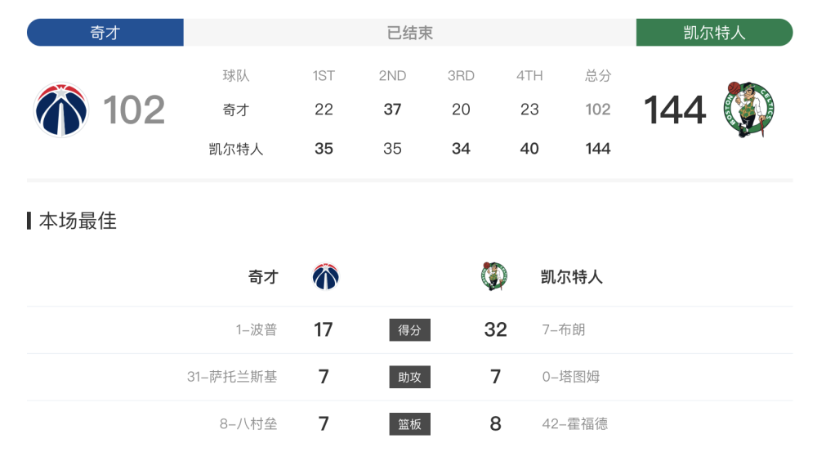Viewport: 817px width, 452px height.
Task: Open player 0-塔图姆 profile
Action: 571,377
